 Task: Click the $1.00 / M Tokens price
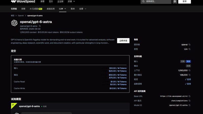tap(119, 82)
